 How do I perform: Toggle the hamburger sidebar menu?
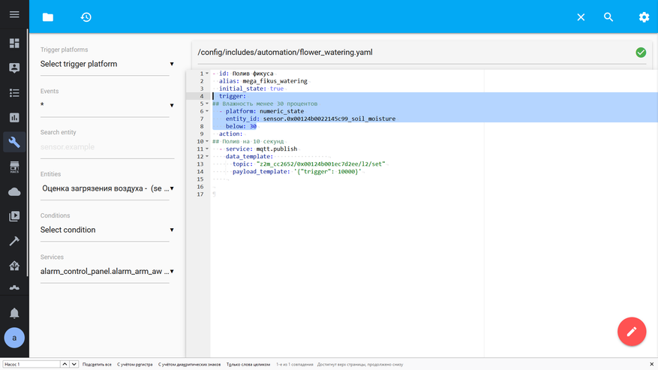[x=14, y=14]
